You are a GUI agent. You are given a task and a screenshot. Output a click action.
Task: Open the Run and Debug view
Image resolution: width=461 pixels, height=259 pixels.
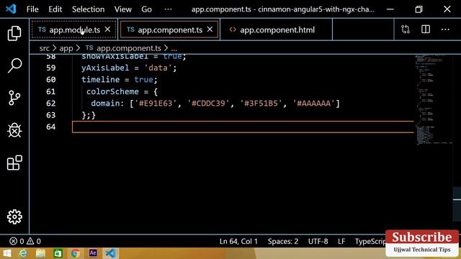tap(14, 130)
